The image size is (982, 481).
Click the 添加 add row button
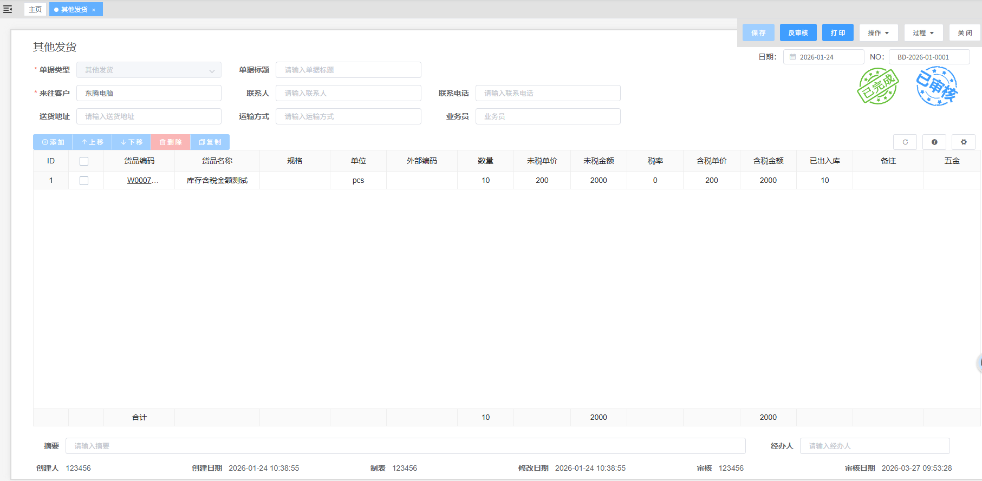(x=53, y=142)
